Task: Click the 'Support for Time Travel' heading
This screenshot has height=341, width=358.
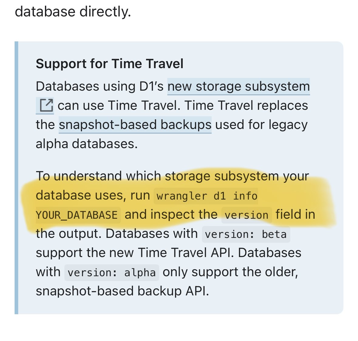Action: [110, 64]
